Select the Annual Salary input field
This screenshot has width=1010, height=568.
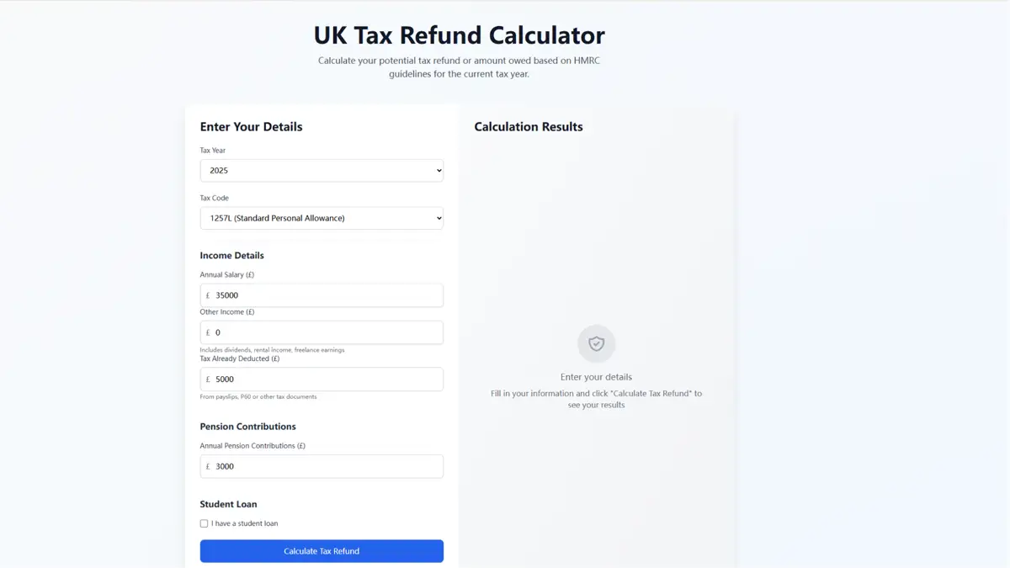pyautogui.click(x=328, y=295)
